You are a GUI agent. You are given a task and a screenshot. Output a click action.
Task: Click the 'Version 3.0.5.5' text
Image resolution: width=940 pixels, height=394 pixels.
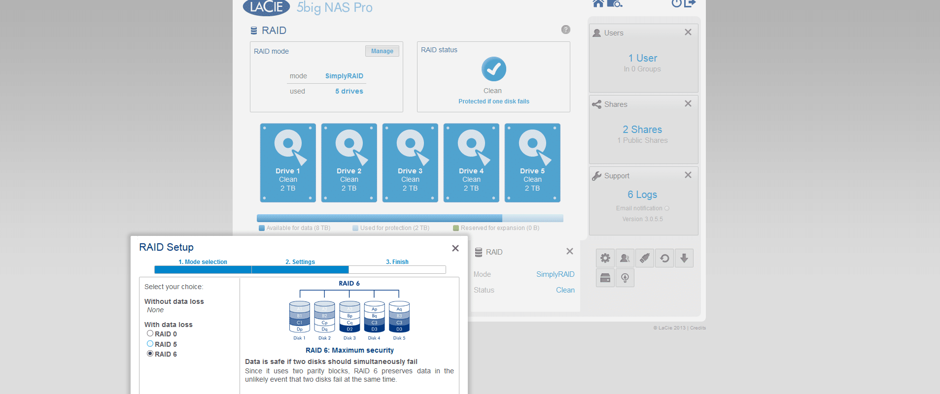(x=642, y=219)
